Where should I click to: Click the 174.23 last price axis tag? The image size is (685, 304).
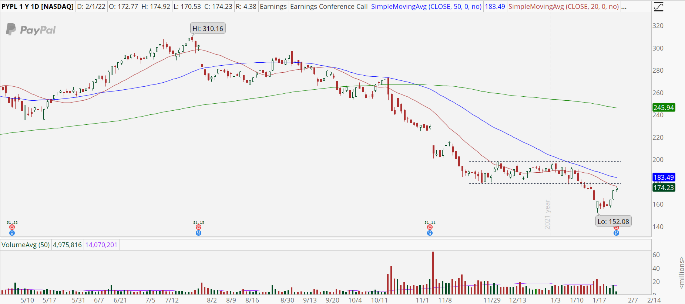click(664, 188)
